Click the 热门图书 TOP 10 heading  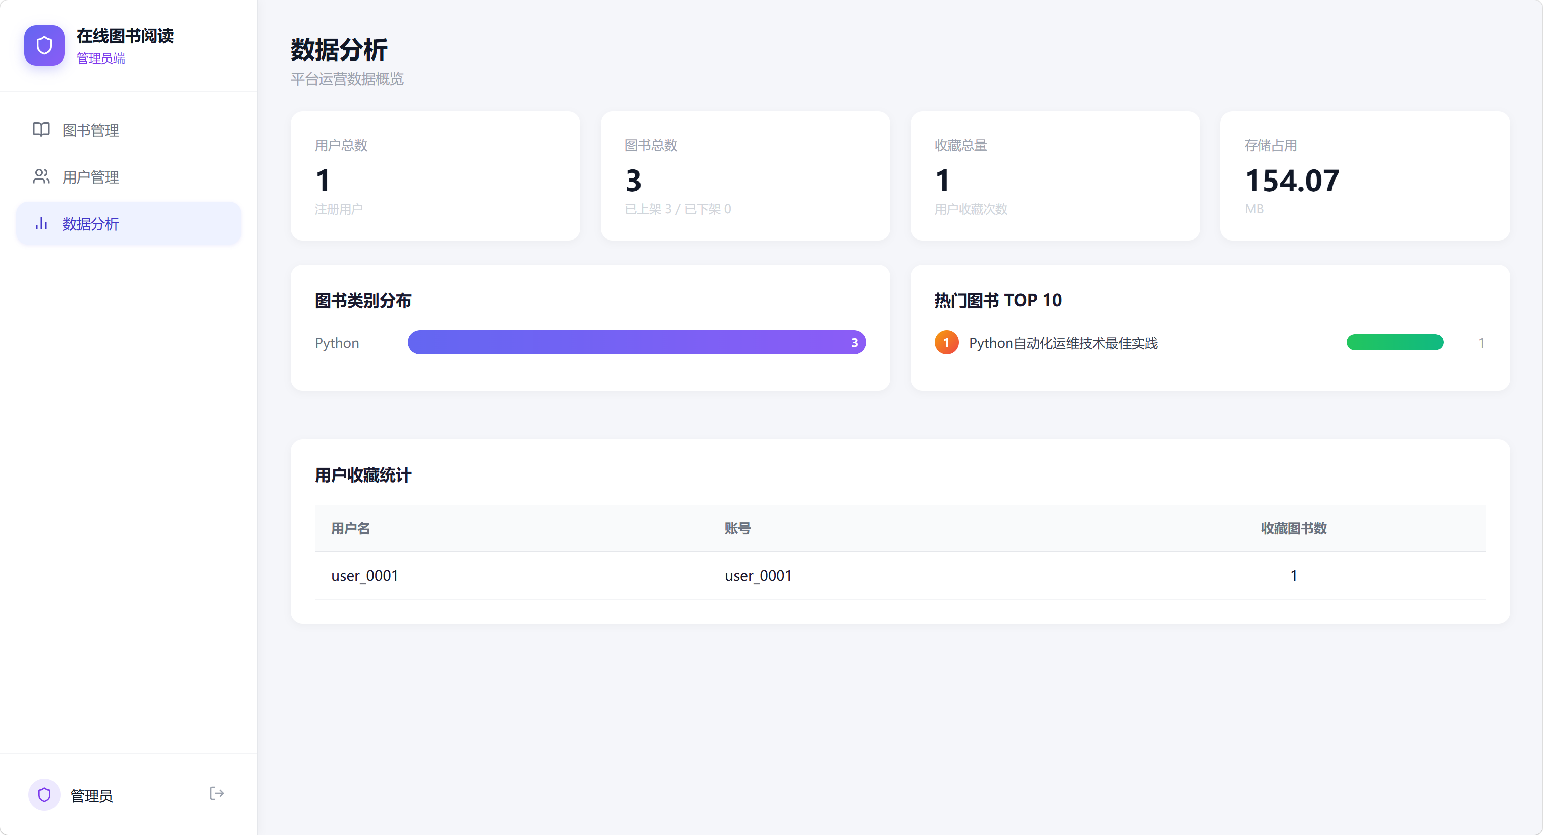click(998, 301)
